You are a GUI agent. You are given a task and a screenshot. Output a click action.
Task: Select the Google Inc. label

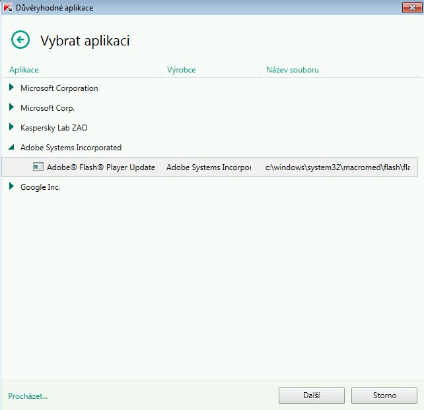tap(40, 187)
